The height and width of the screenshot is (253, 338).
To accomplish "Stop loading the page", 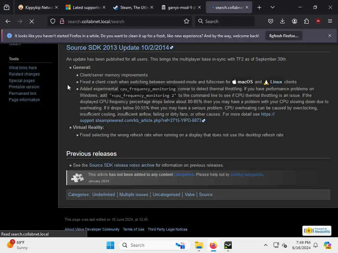I will pyautogui.click(x=32, y=21).
